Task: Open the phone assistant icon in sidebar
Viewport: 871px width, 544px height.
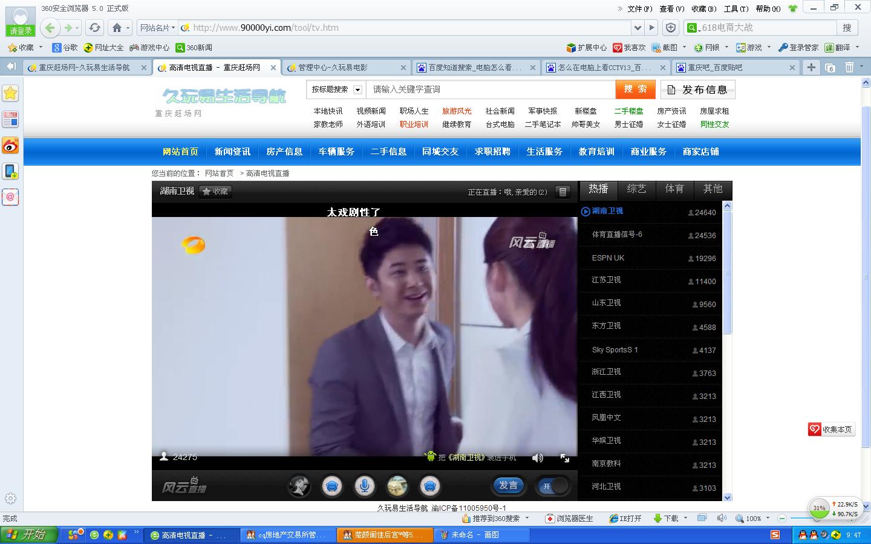Action: 10,171
